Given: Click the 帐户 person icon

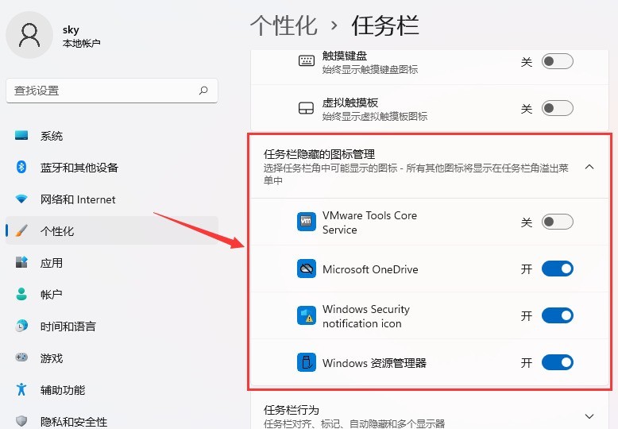Looking at the screenshot, I should (x=21, y=294).
